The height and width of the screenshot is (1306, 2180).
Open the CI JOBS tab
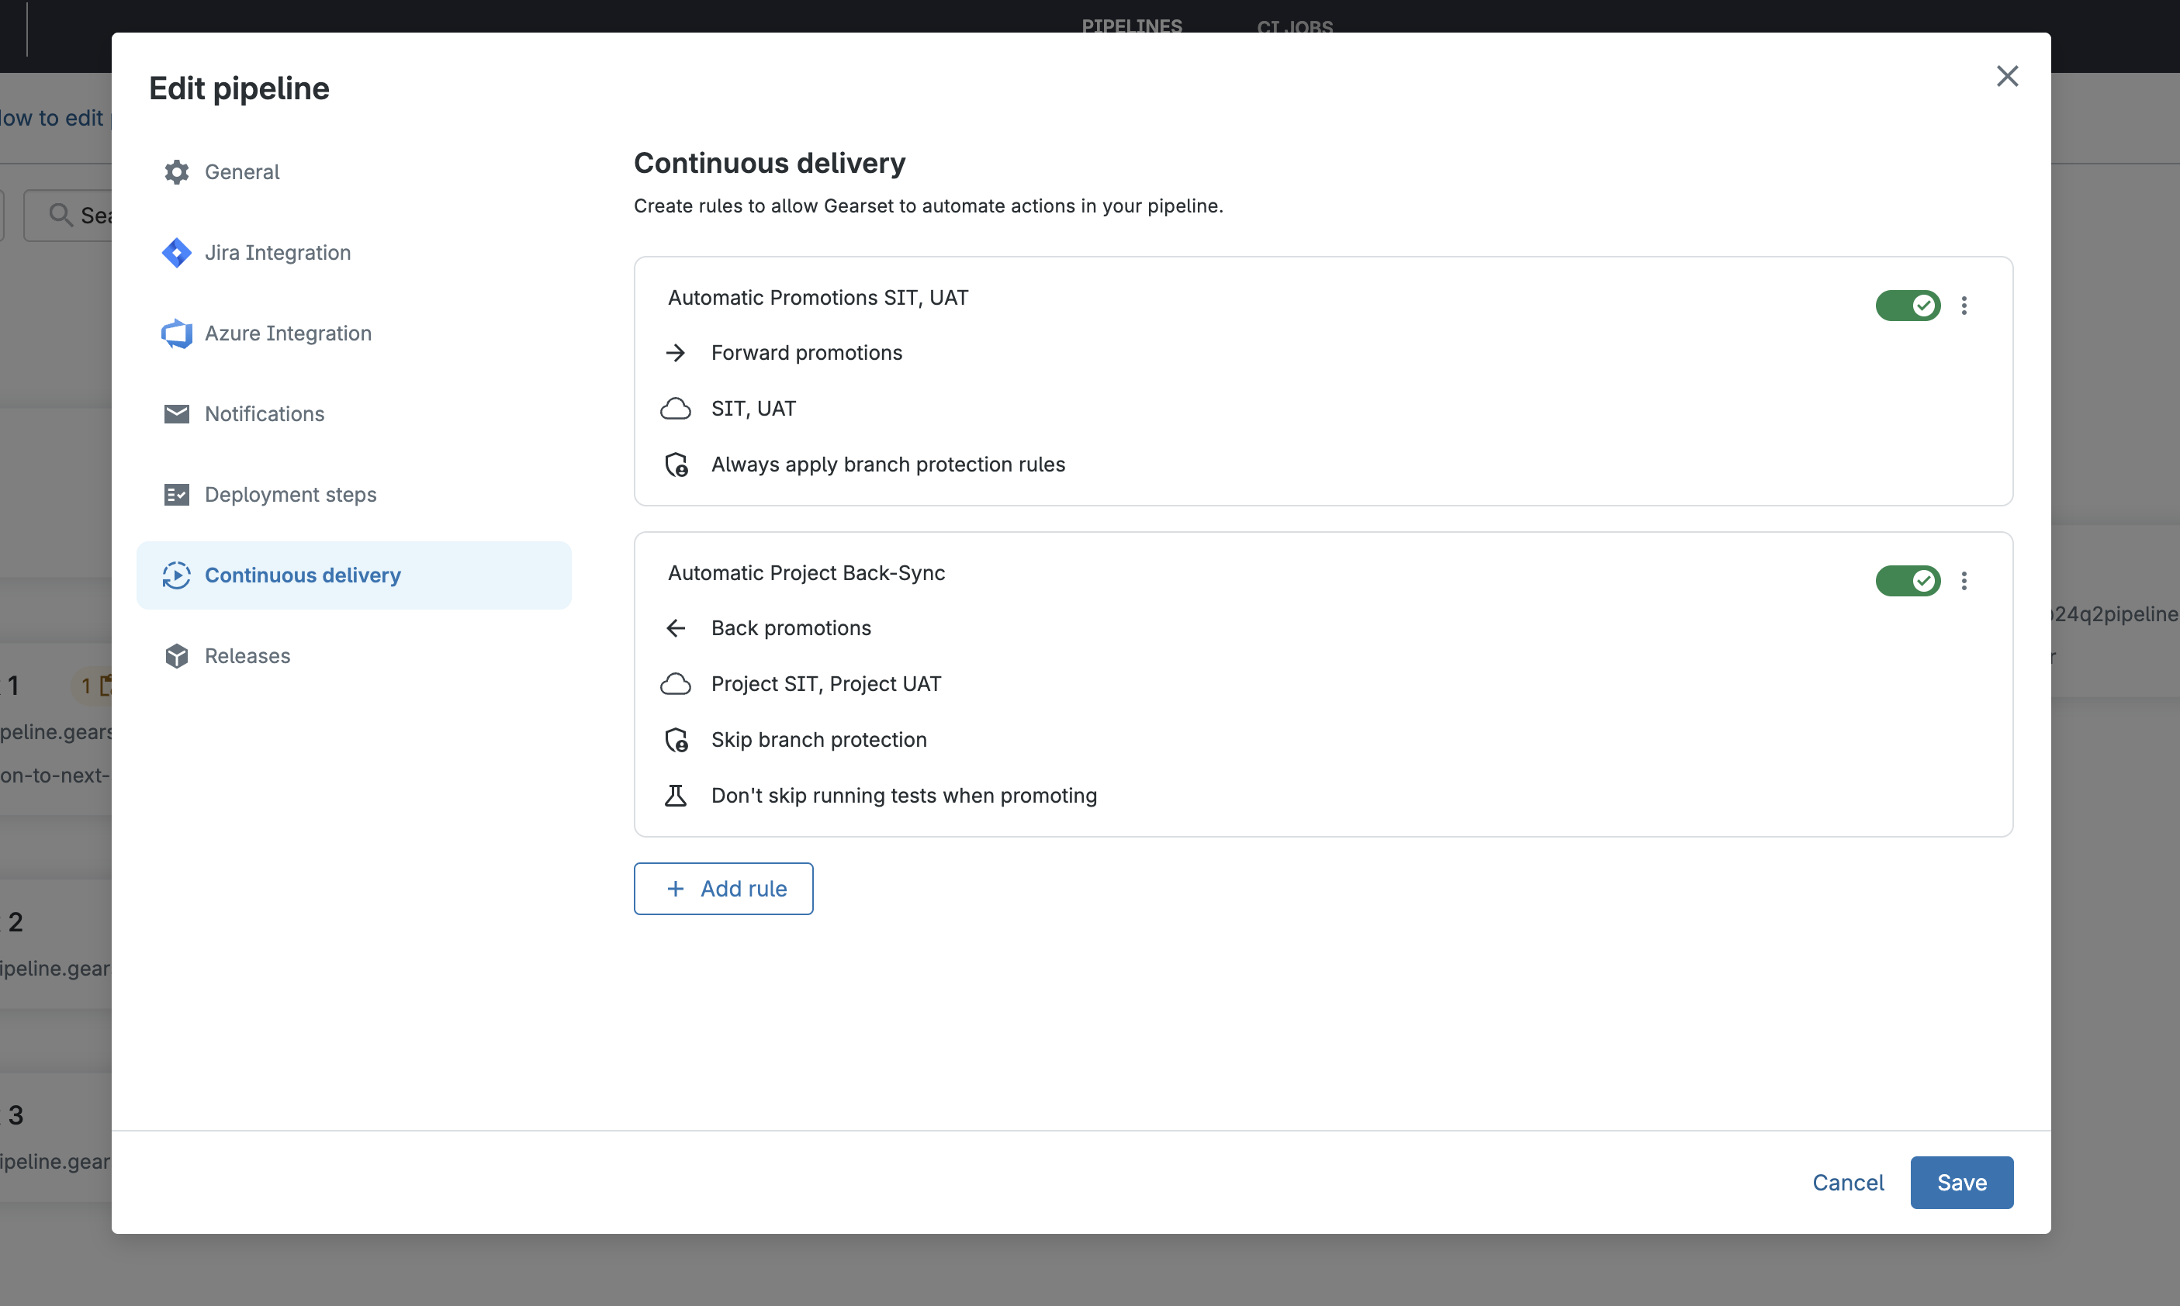click(x=1294, y=27)
